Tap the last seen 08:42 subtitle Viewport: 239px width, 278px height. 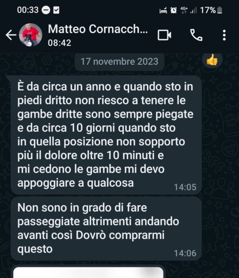pyautogui.click(x=60, y=43)
